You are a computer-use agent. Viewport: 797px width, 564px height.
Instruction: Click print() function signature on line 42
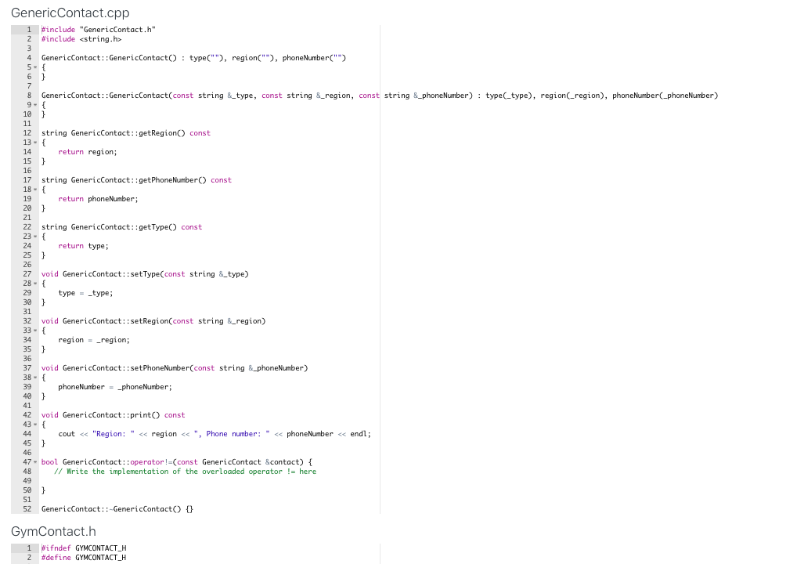click(x=113, y=415)
